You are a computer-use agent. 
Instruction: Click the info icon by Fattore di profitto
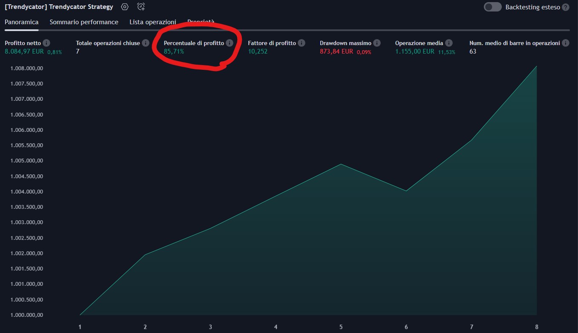(302, 43)
